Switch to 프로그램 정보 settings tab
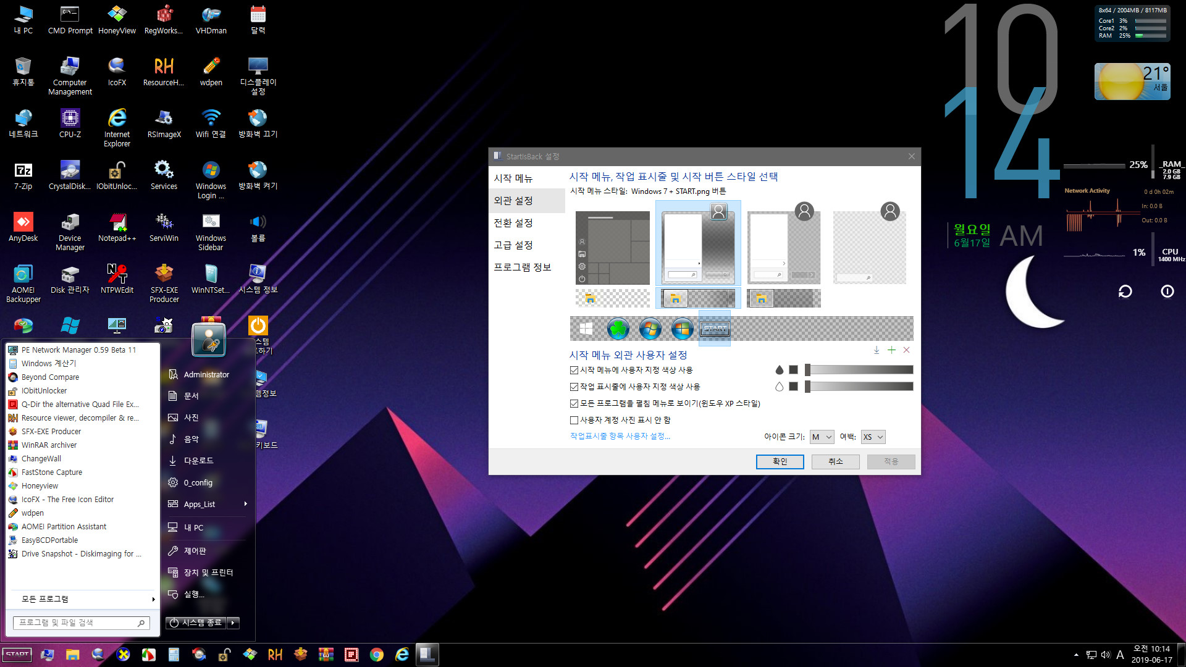The height and width of the screenshot is (667, 1186). [527, 267]
